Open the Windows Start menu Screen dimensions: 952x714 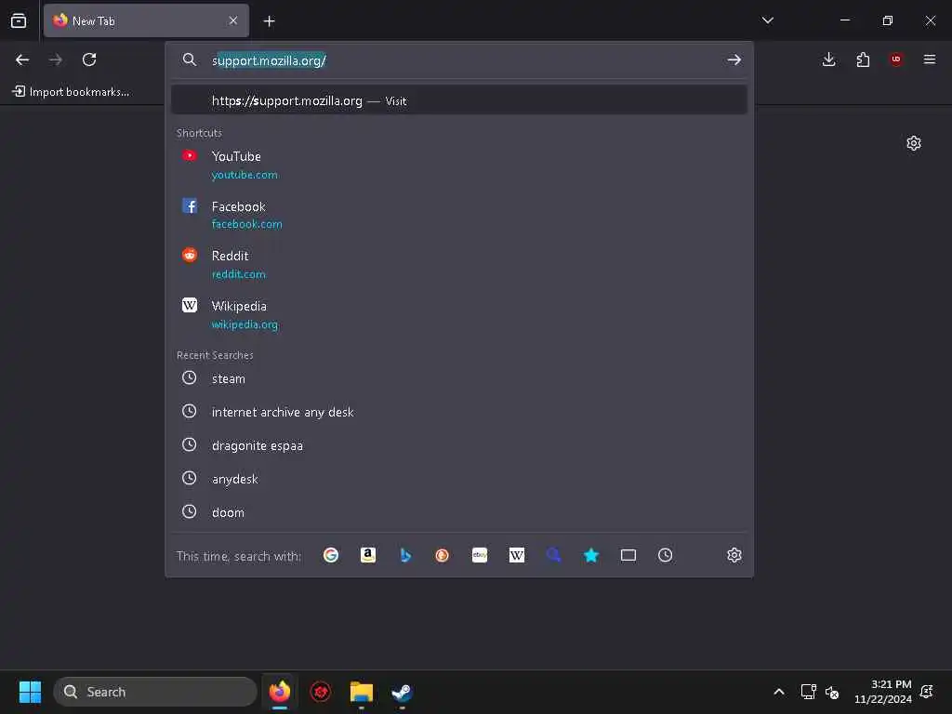(x=30, y=692)
